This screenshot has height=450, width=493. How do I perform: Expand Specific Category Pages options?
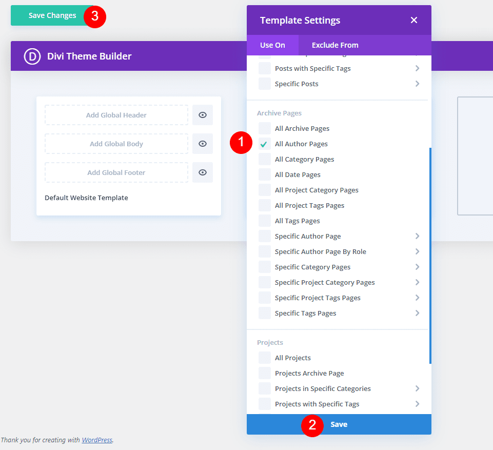[x=417, y=267]
